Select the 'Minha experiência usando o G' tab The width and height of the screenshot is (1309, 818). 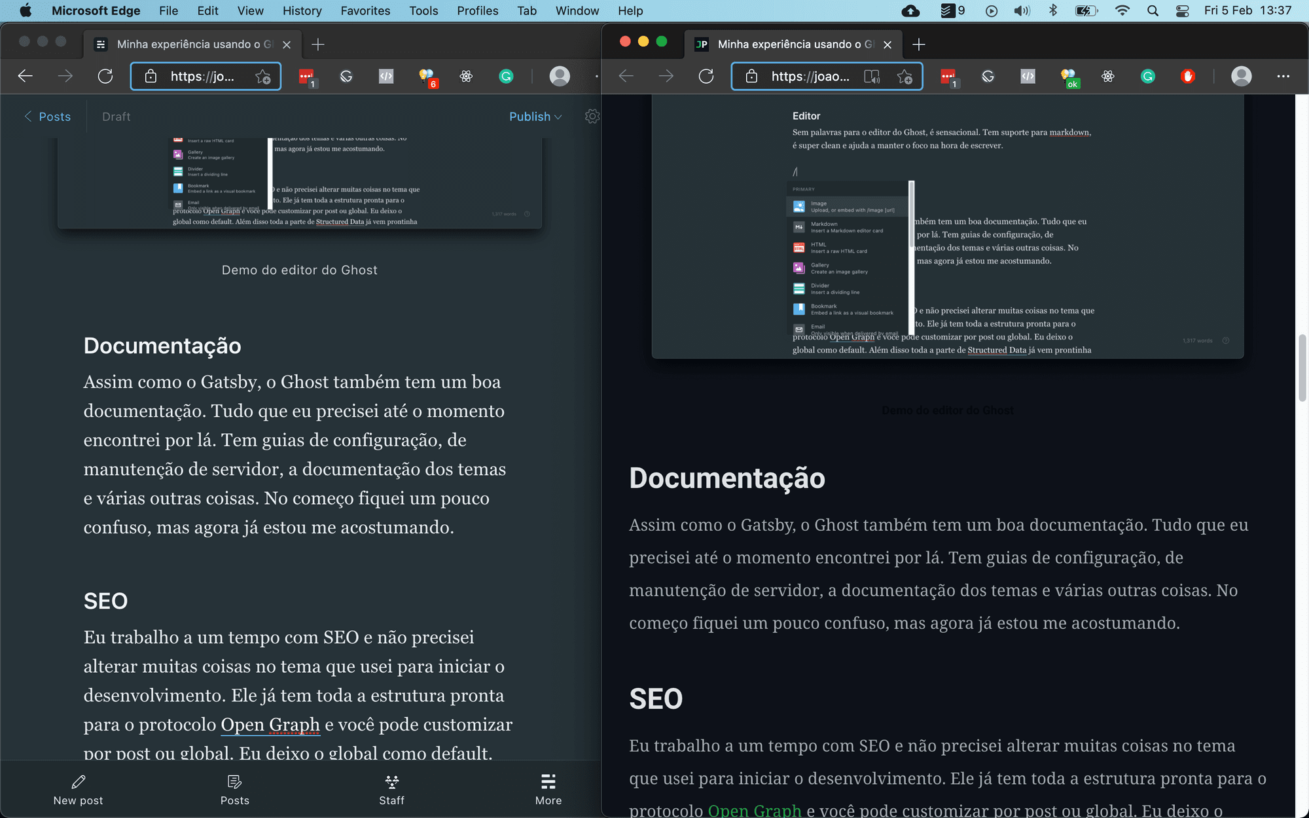click(x=190, y=44)
